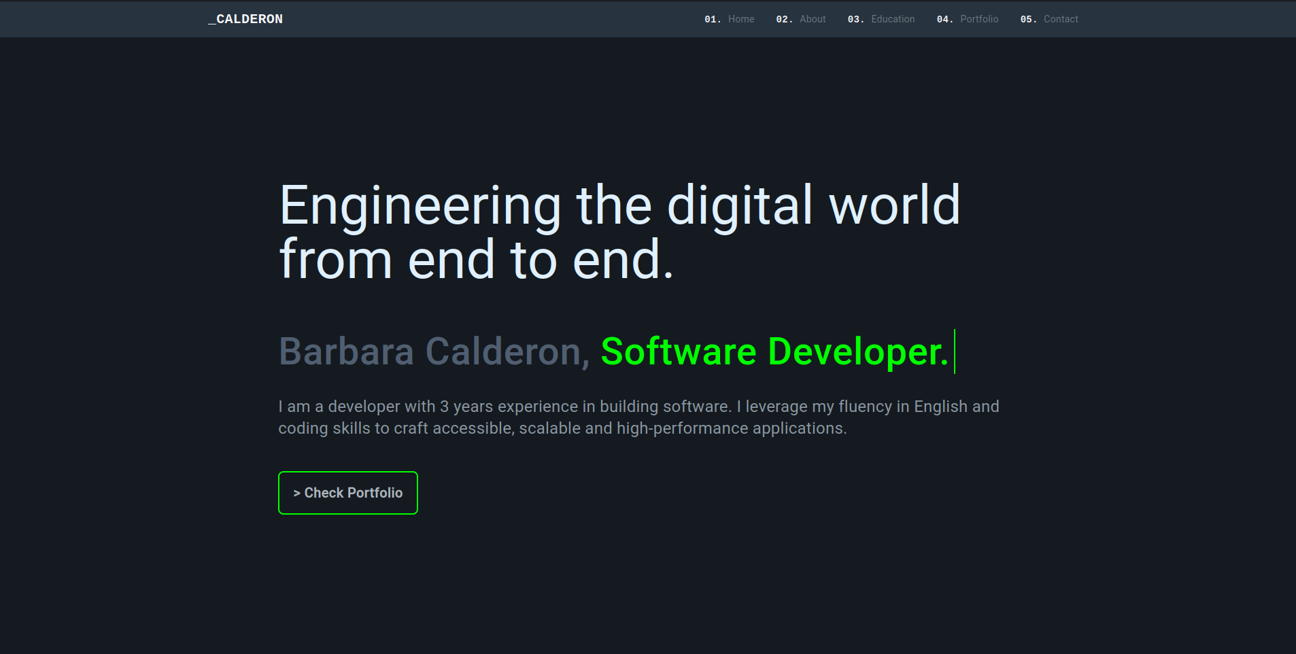This screenshot has width=1296, height=654.
Task: Go to the Home nav link
Action: point(740,19)
